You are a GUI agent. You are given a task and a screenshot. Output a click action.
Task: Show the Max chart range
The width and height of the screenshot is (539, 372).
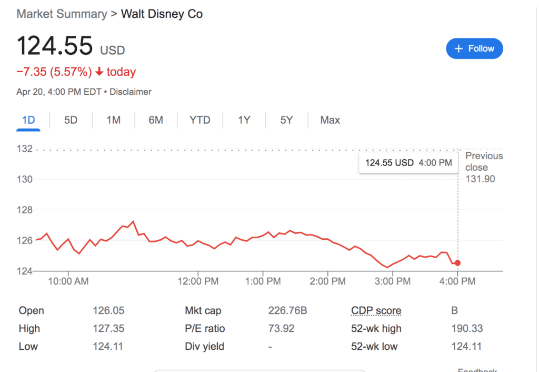tap(330, 120)
